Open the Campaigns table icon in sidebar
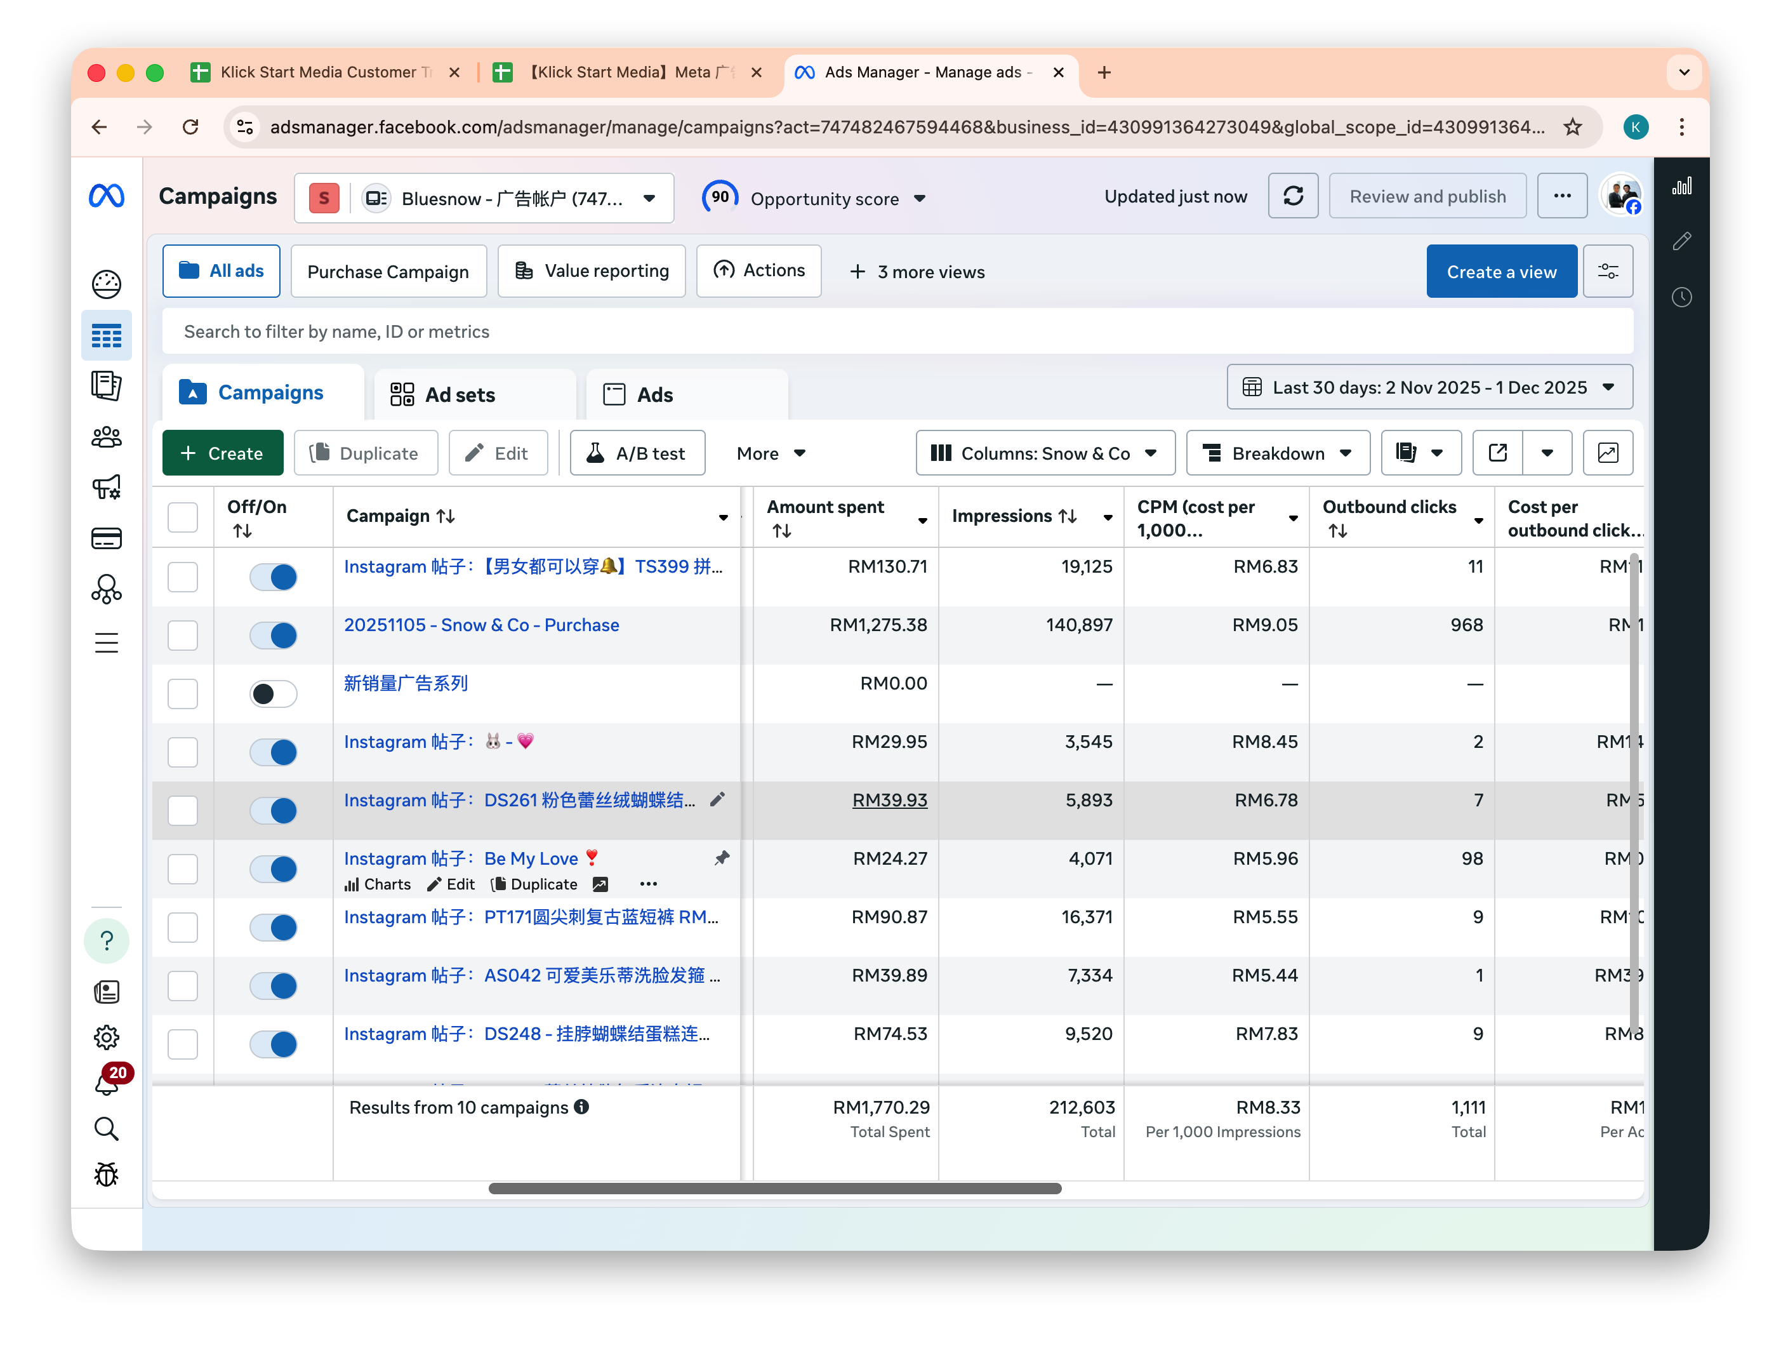 click(x=106, y=336)
